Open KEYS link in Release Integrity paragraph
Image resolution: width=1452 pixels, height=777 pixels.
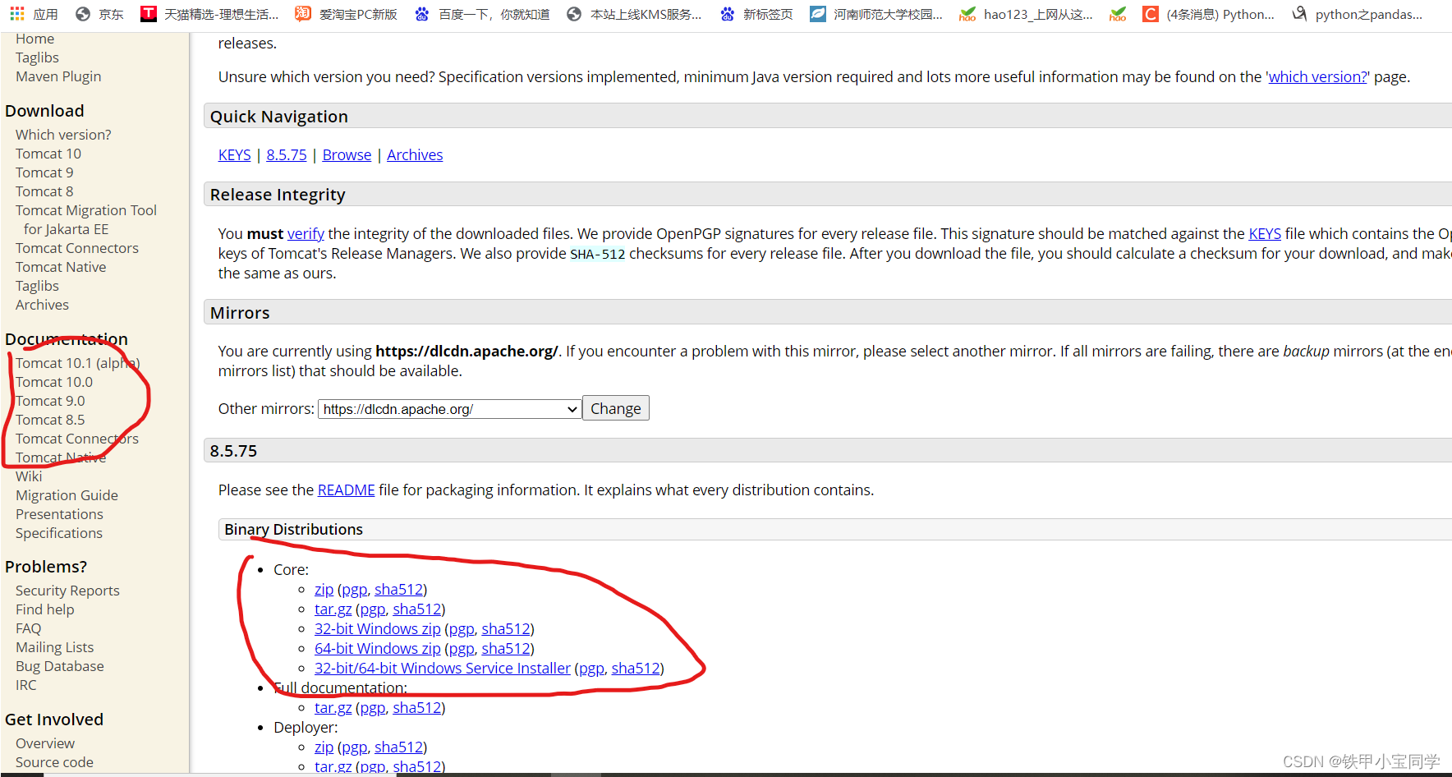point(1265,234)
